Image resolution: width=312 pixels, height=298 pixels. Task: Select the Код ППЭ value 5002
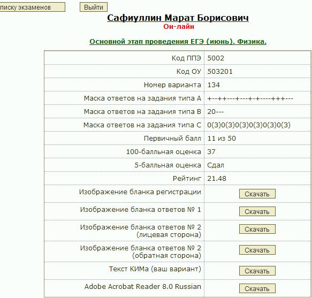pyautogui.click(x=216, y=58)
